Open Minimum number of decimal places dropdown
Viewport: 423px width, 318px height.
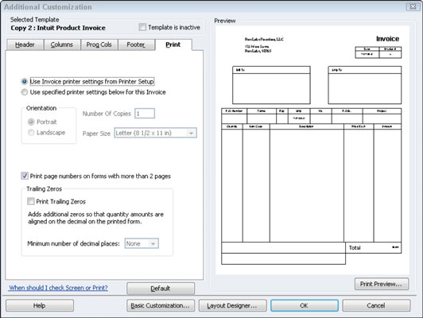click(142, 243)
